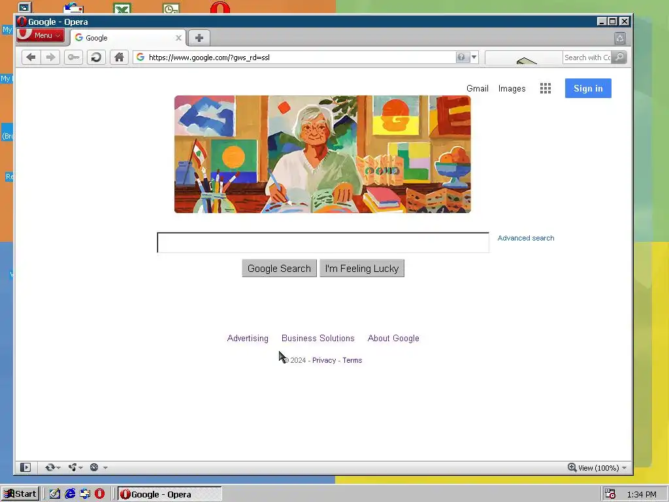669x502 pixels.
Task: Reload the current page
Action: (x=97, y=58)
